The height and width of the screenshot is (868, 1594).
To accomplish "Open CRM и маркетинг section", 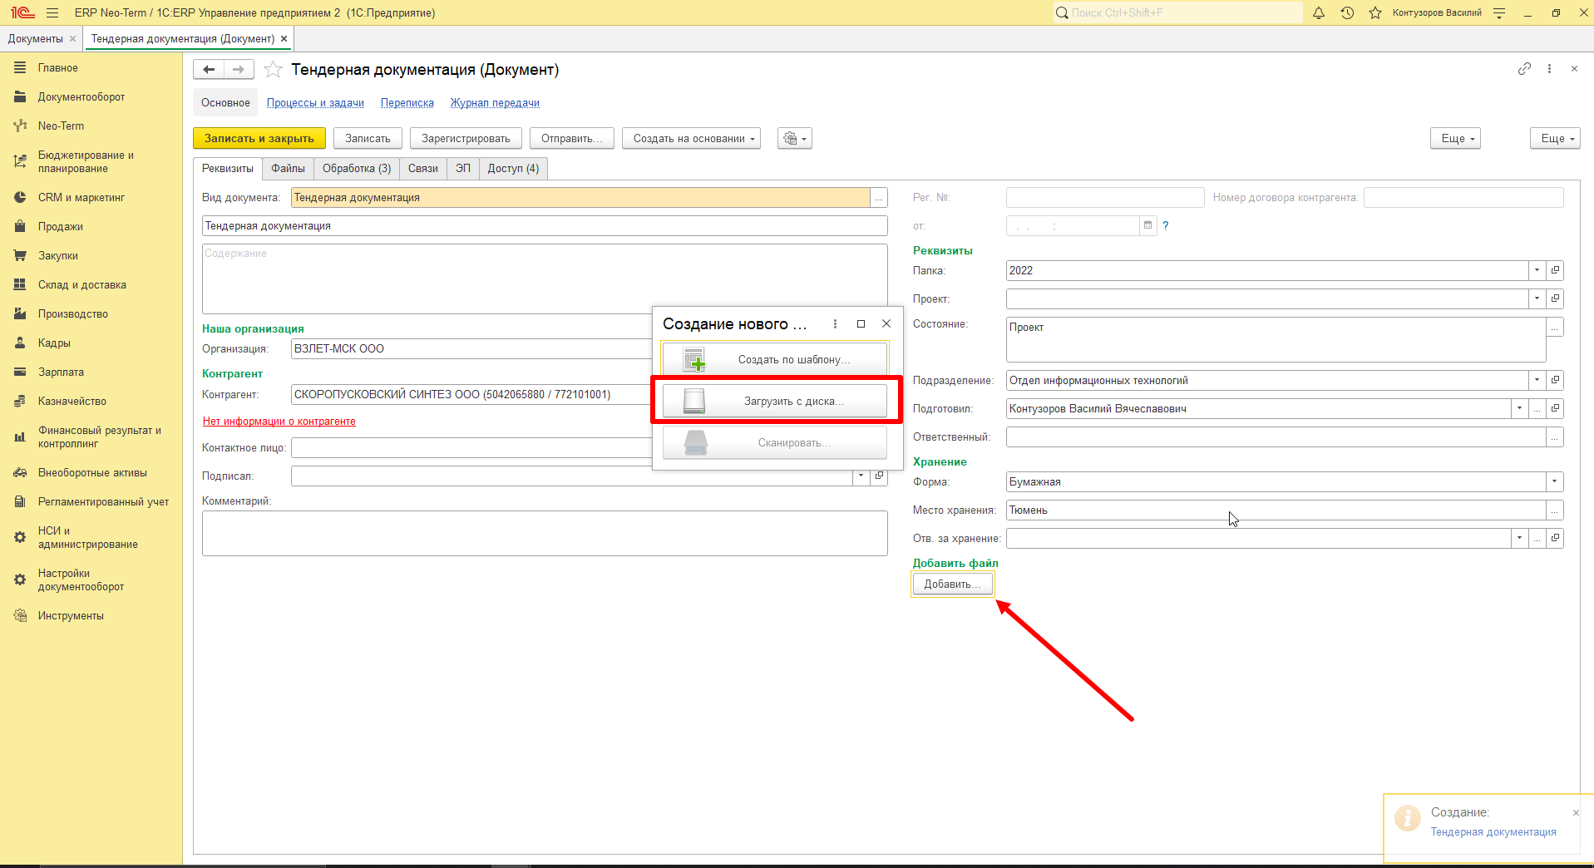I will [x=81, y=198].
